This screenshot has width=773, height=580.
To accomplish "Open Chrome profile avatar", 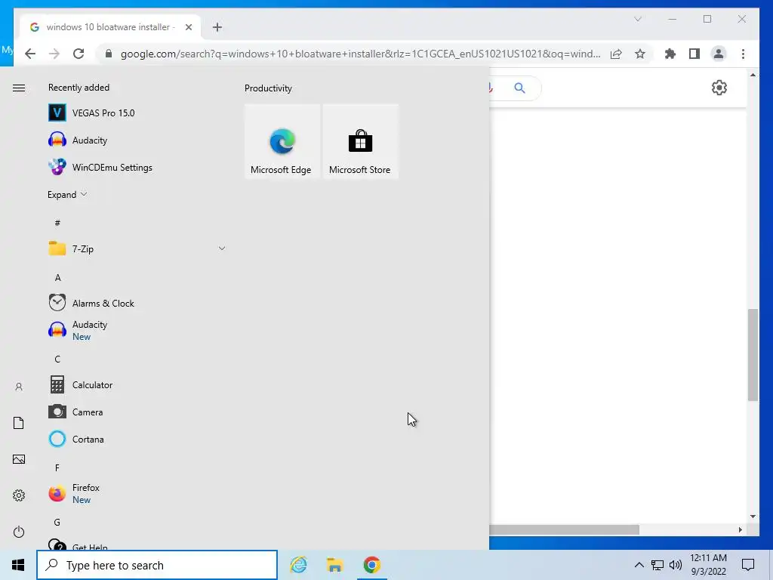I will (x=719, y=54).
